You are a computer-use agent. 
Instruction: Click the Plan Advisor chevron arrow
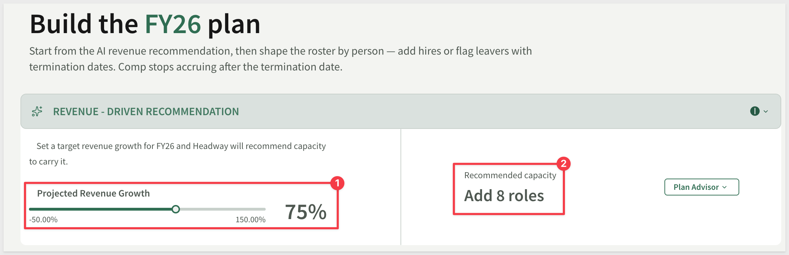724,187
